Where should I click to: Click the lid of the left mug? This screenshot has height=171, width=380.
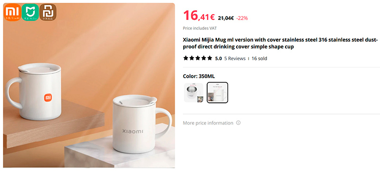pyautogui.click(x=39, y=68)
